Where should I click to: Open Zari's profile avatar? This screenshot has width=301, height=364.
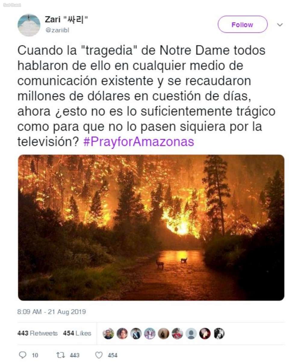tap(29, 25)
